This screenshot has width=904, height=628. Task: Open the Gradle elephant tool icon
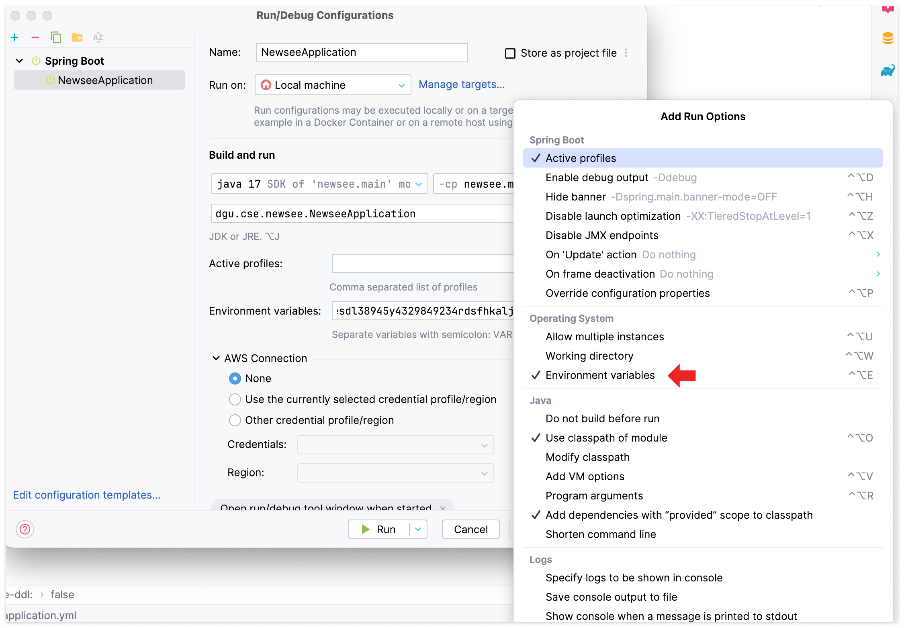click(x=888, y=71)
